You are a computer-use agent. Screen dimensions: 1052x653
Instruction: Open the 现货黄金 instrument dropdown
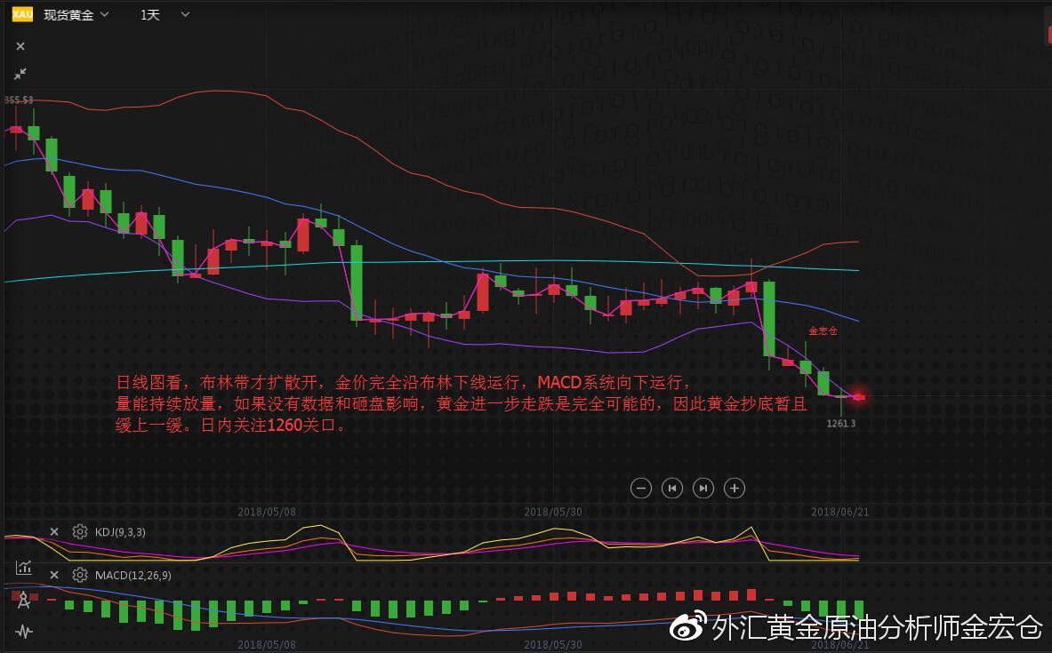76,15
